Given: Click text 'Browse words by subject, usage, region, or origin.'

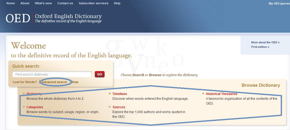Looking at the screenshot, I should tap(63, 112).
